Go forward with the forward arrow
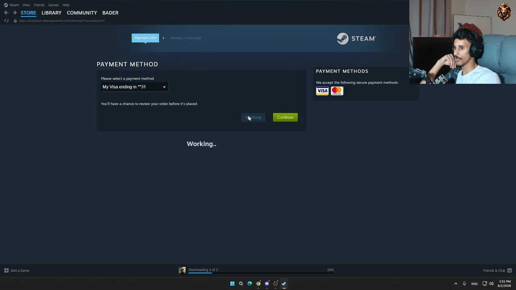The image size is (516, 290). point(15,13)
